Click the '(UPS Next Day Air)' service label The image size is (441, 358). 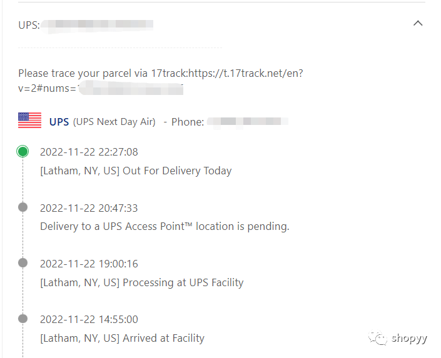[x=114, y=122]
